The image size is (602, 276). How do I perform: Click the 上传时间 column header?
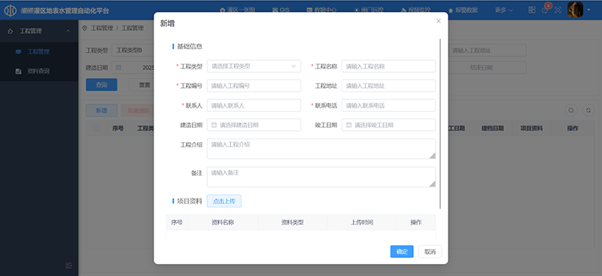[x=362, y=223]
